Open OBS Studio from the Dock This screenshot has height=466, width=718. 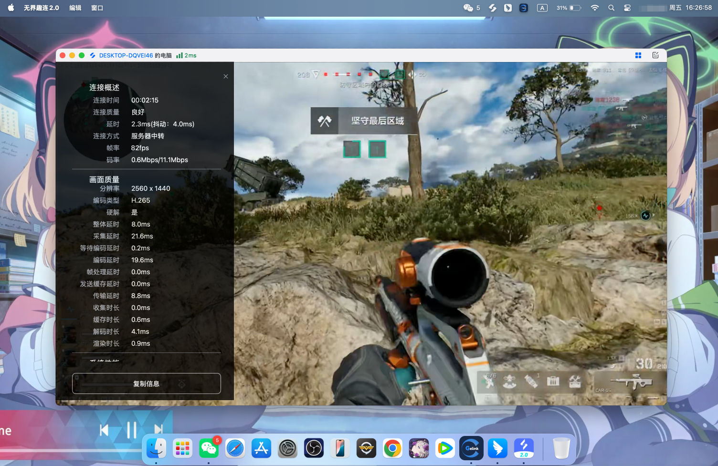click(x=314, y=448)
